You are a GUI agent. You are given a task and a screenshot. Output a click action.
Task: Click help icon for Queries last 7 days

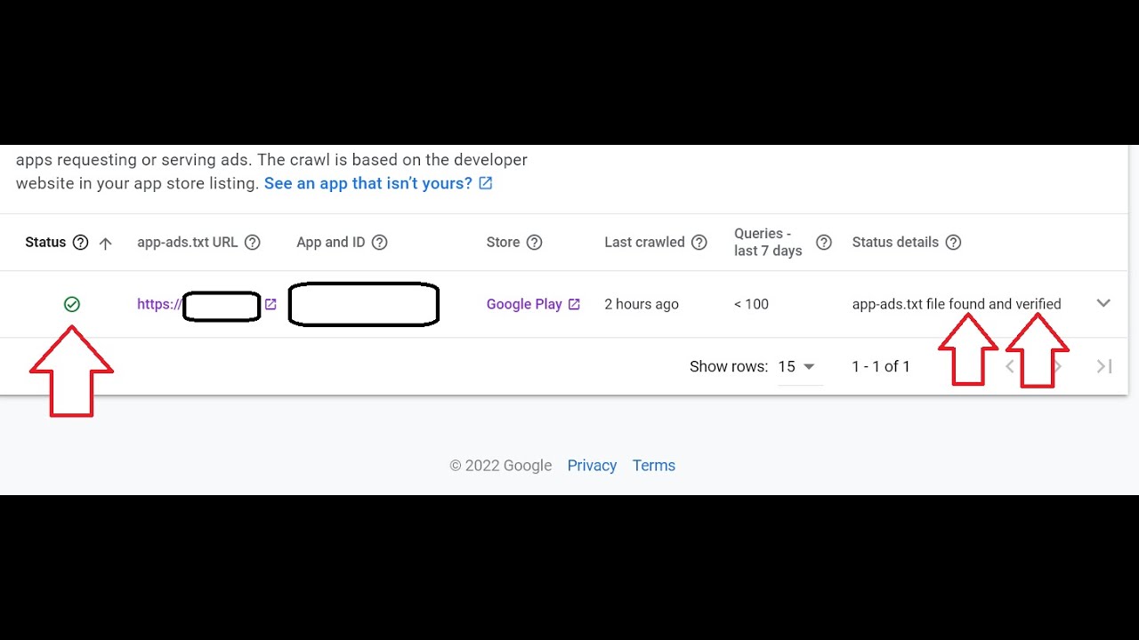[x=824, y=243]
